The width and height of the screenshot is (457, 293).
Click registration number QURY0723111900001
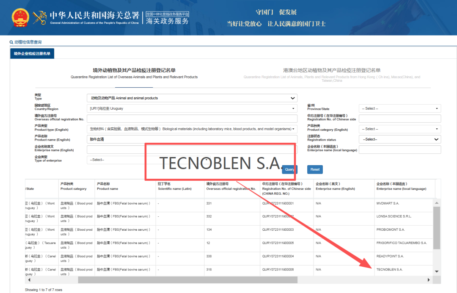278,203
